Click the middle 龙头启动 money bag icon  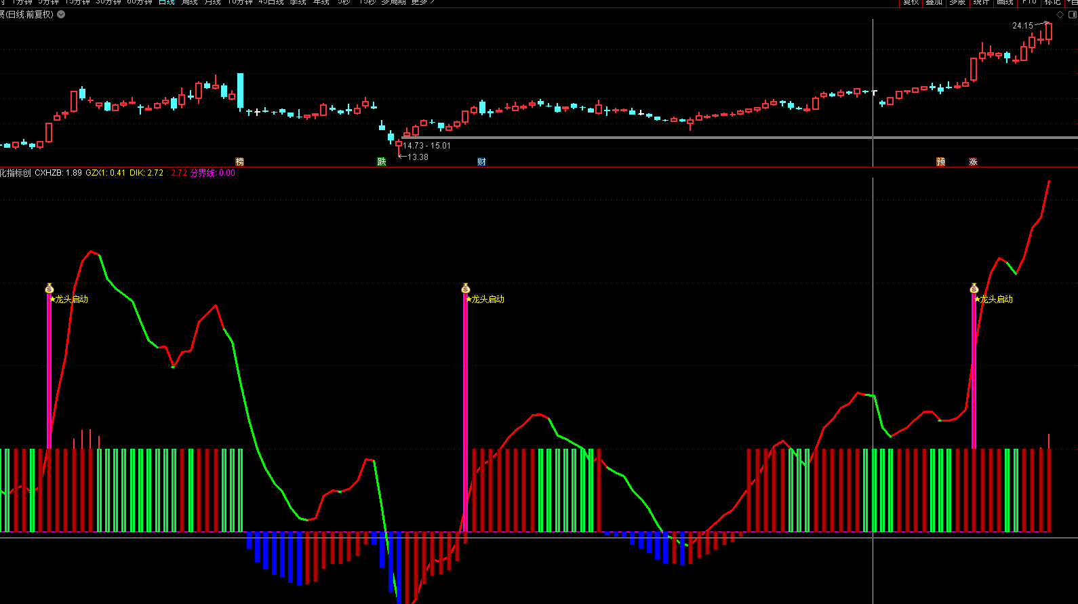[466, 289]
